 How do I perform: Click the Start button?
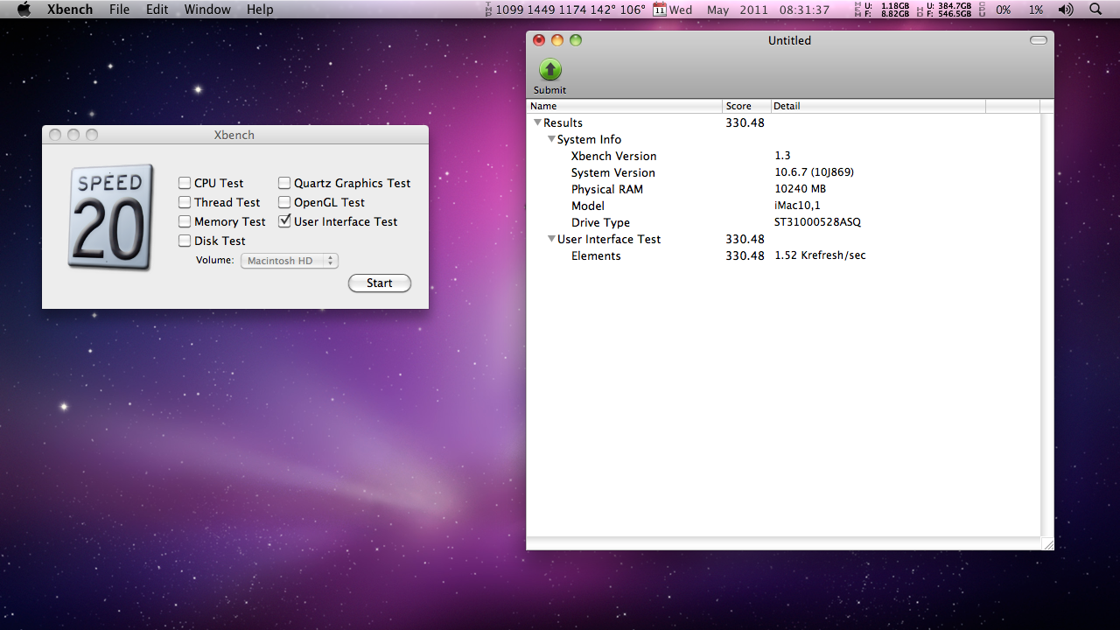(380, 283)
